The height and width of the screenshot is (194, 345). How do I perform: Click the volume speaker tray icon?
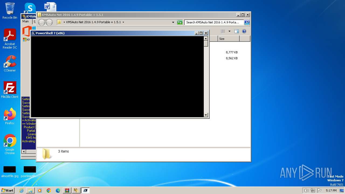(306, 190)
